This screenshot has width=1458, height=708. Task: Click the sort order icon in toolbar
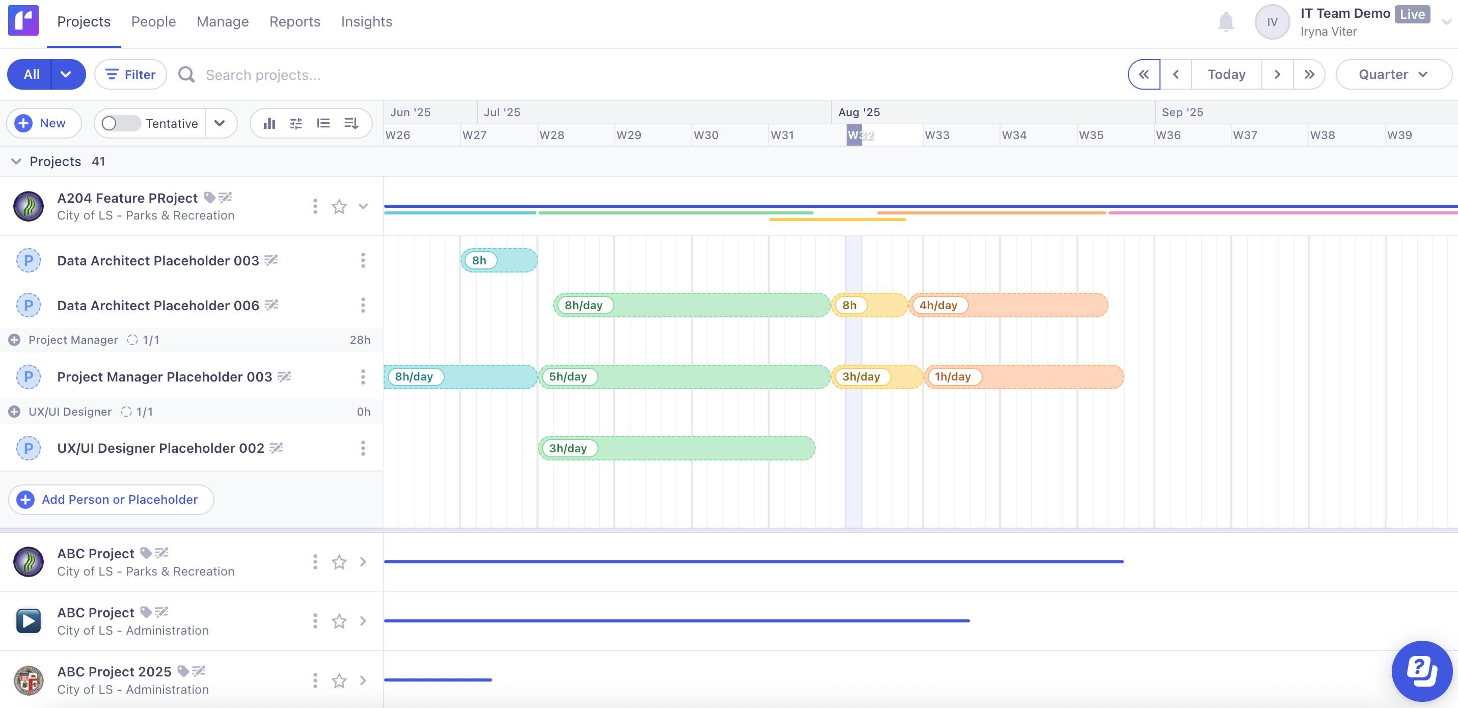click(351, 123)
